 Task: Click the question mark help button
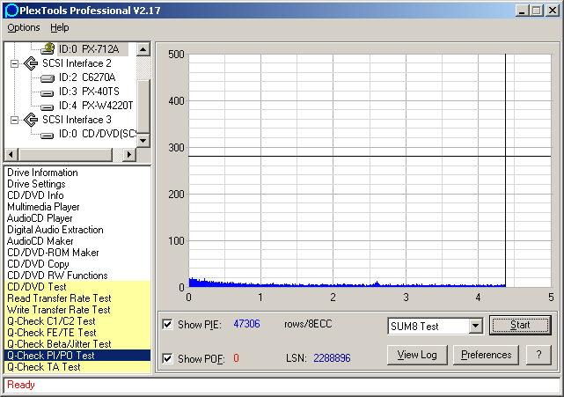pyautogui.click(x=538, y=355)
